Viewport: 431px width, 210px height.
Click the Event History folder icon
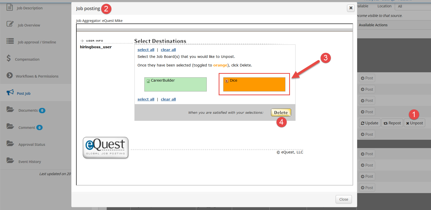[x=10, y=160]
